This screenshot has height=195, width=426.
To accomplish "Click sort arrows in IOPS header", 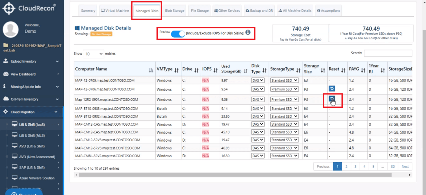I will coord(215,70).
